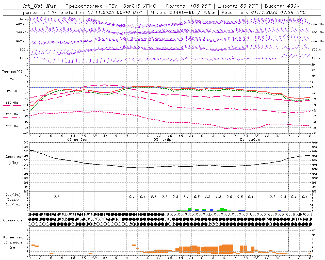Click the "0.3" three-hour precipitation value
The height and width of the screenshot is (260, 325).
[x=283, y=197]
